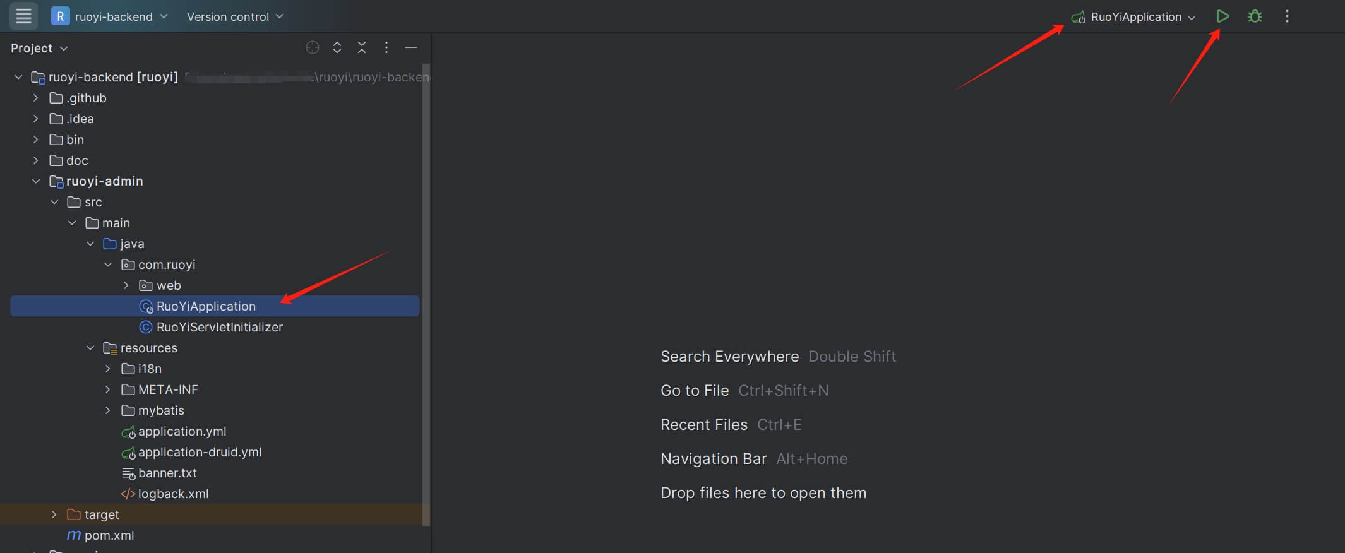This screenshot has height=553, width=1345.
Task: Collapse the com.ruoyi package
Action: [x=108, y=265]
